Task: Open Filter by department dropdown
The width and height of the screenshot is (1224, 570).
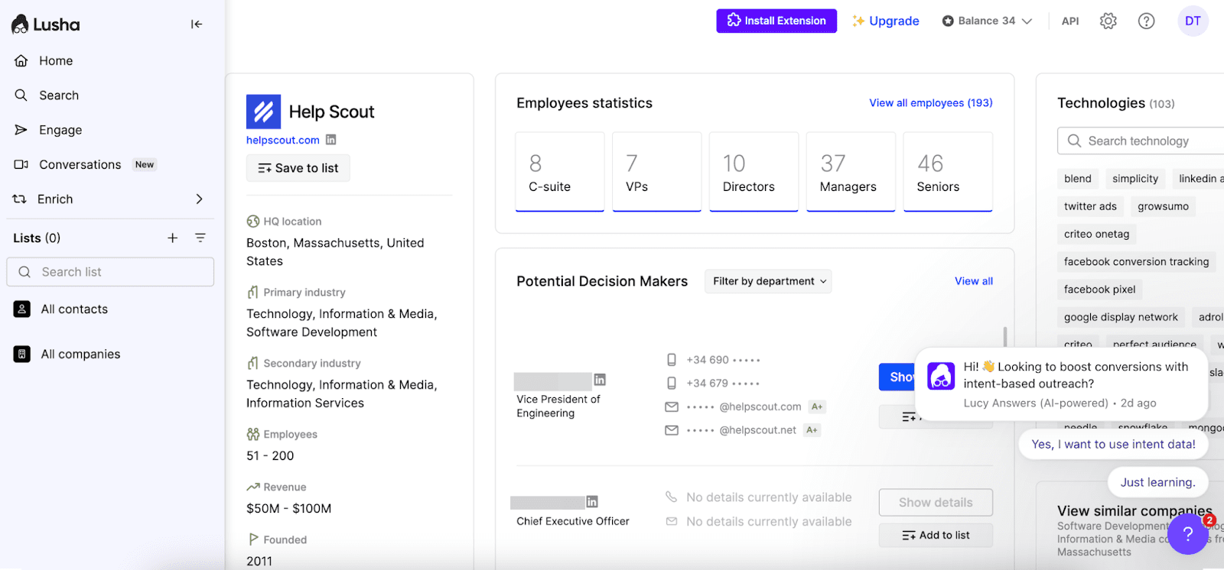Action: coord(768,281)
